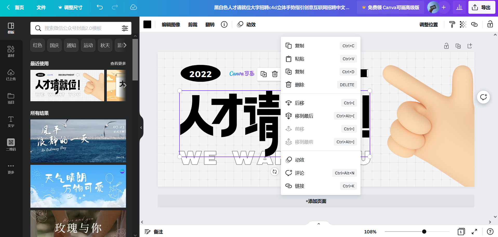Select the 秋天 tag chip
The image size is (498, 237).
click(105, 45)
